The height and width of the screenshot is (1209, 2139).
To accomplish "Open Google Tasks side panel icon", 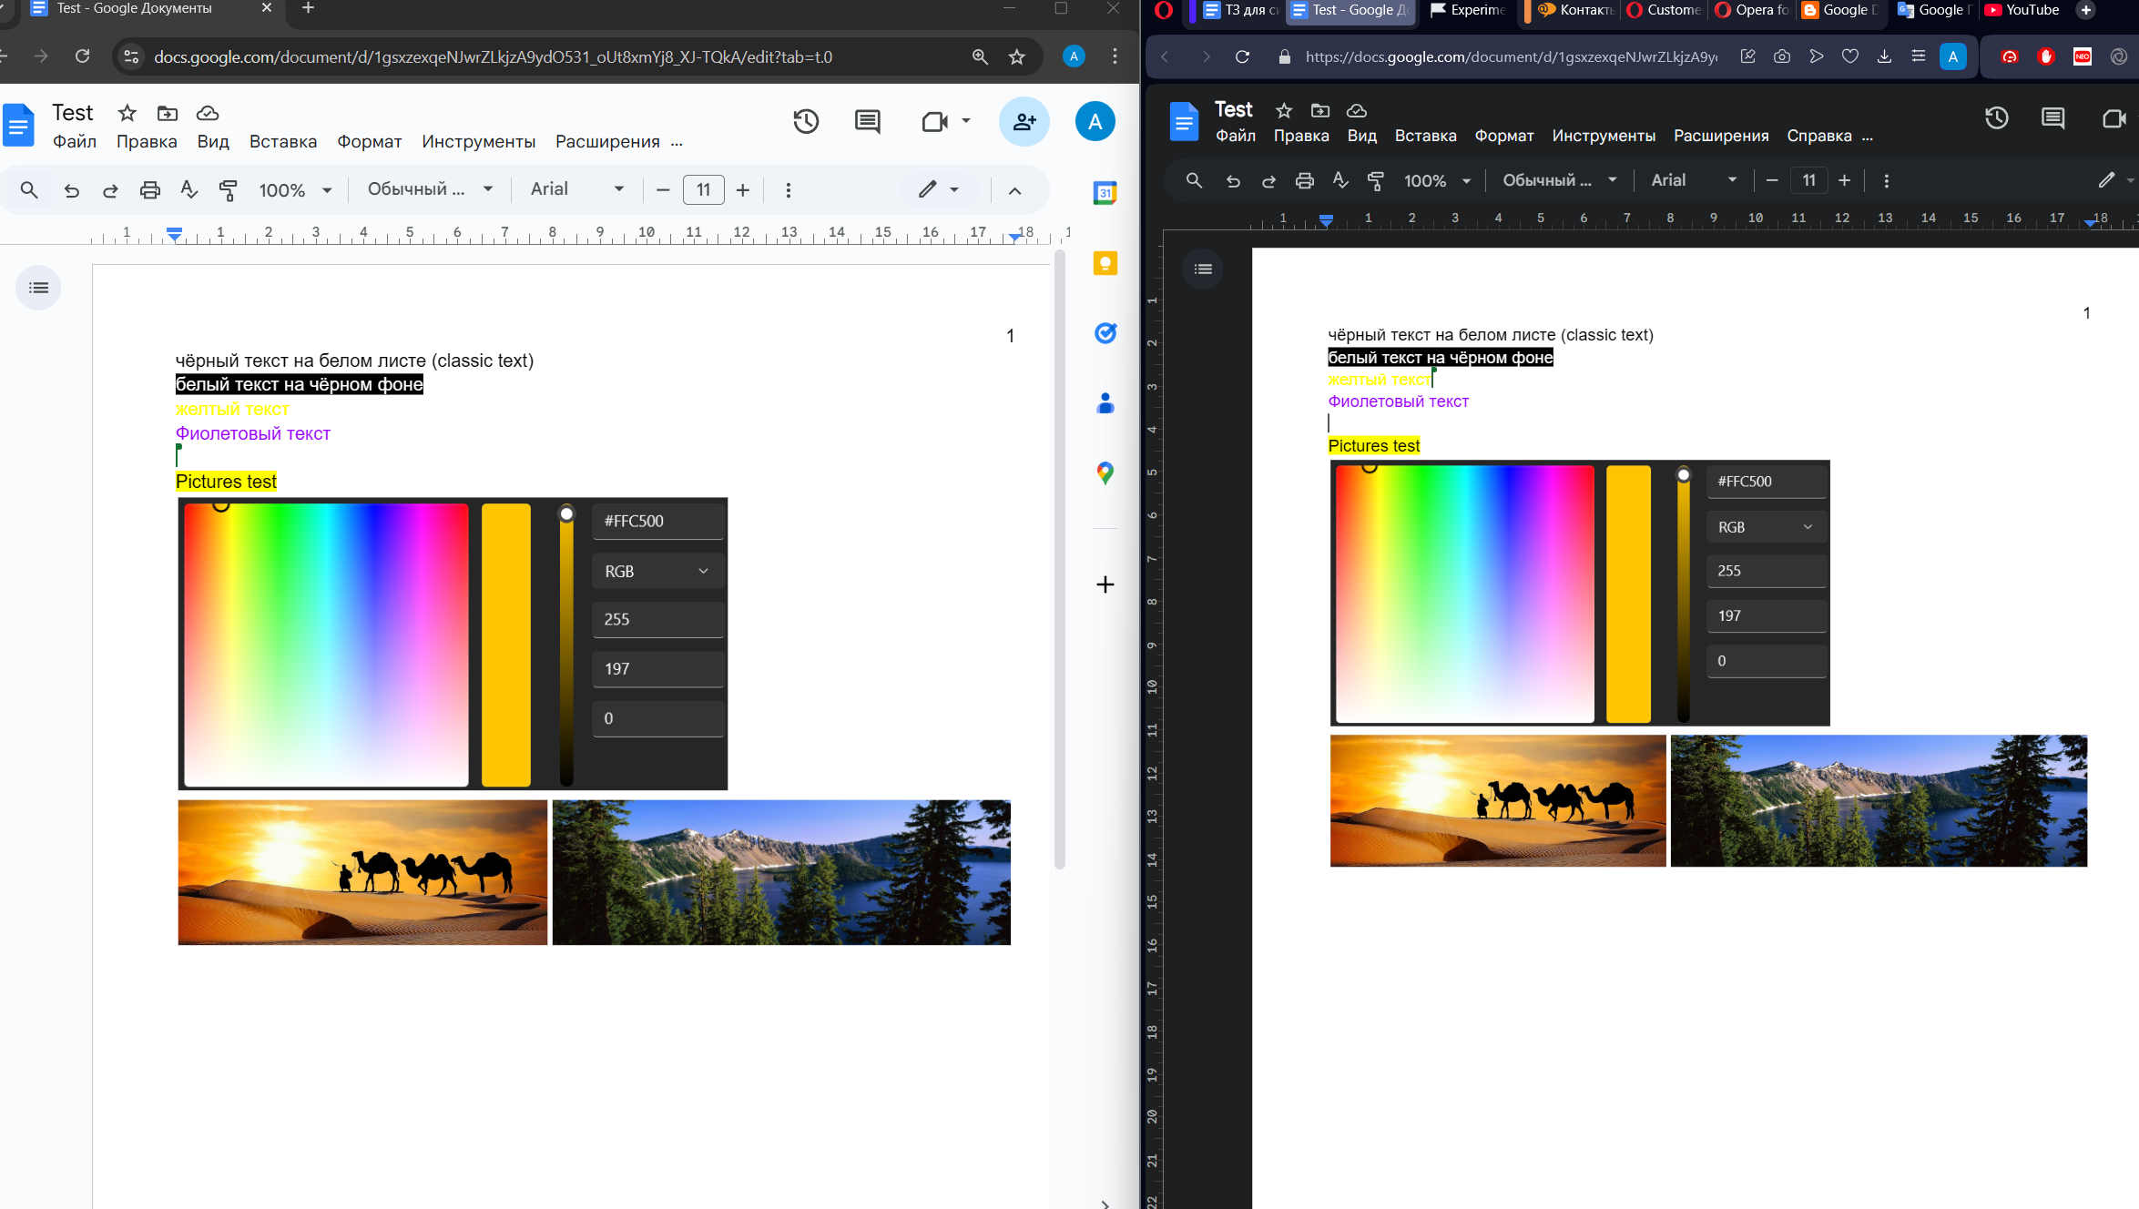I will coord(1105,333).
